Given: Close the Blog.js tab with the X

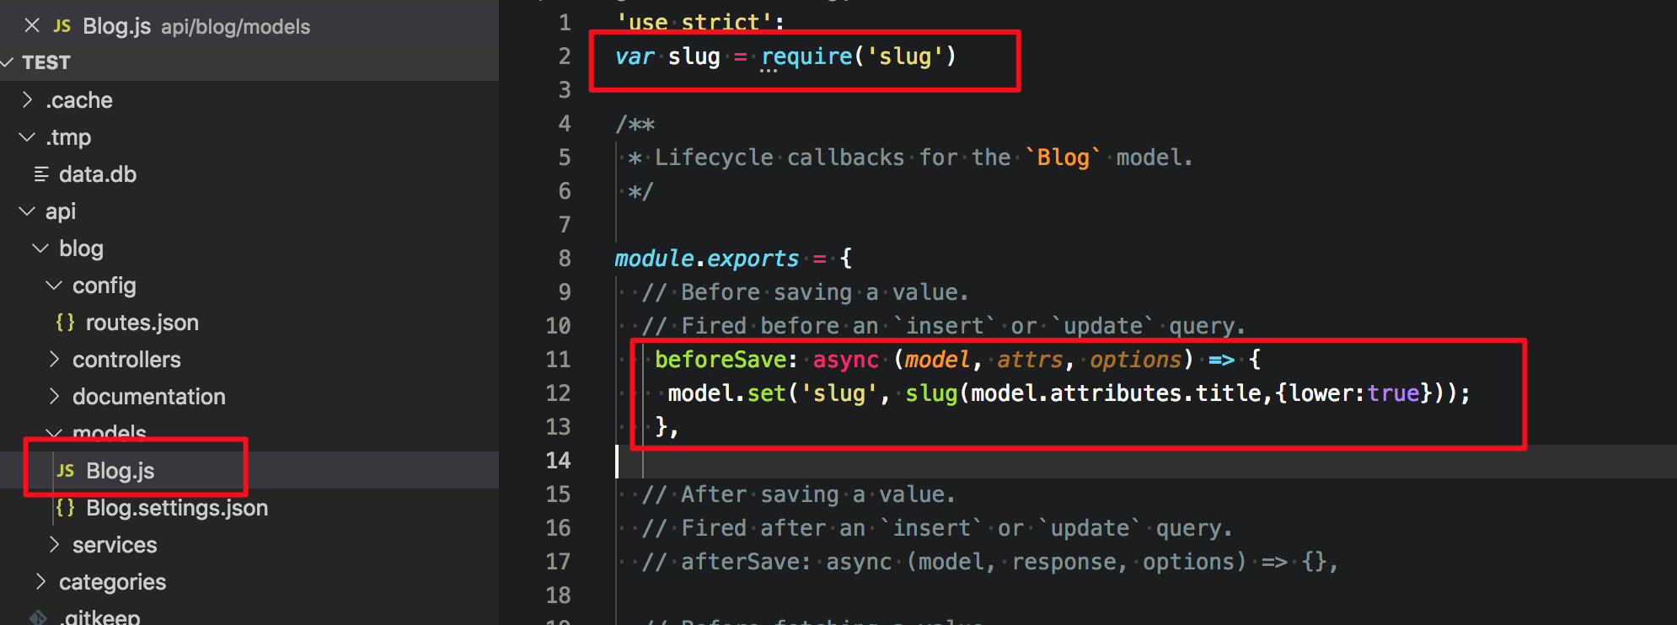Looking at the screenshot, I should (x=30, y=25).
